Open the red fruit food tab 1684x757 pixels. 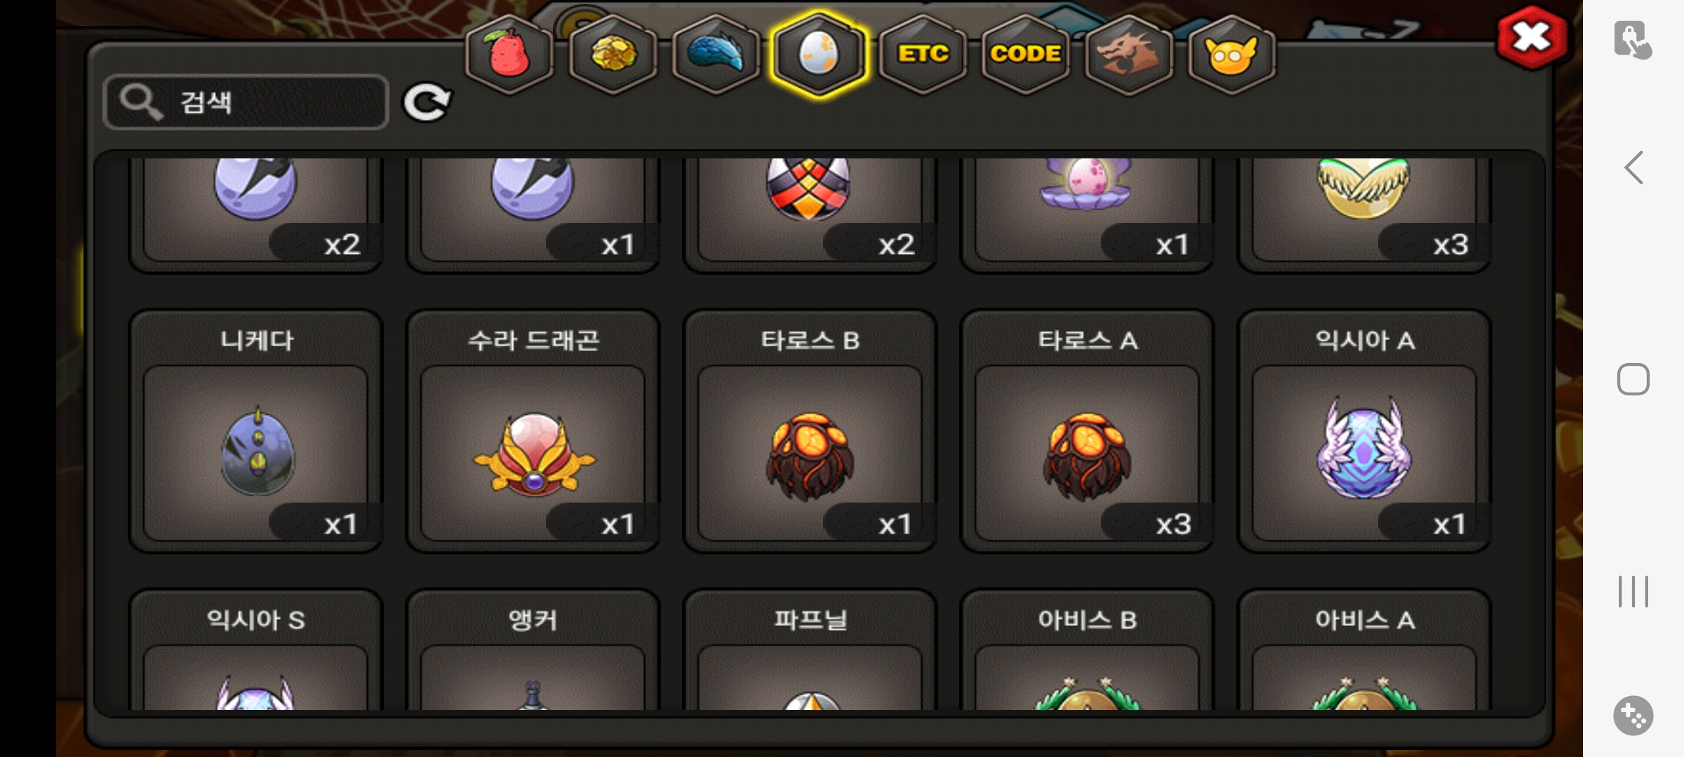click(509, 54)
